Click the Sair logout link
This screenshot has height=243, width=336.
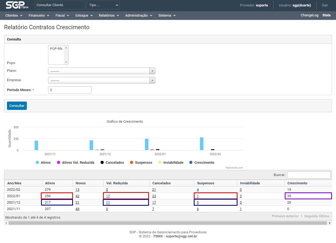click(325, 5)
